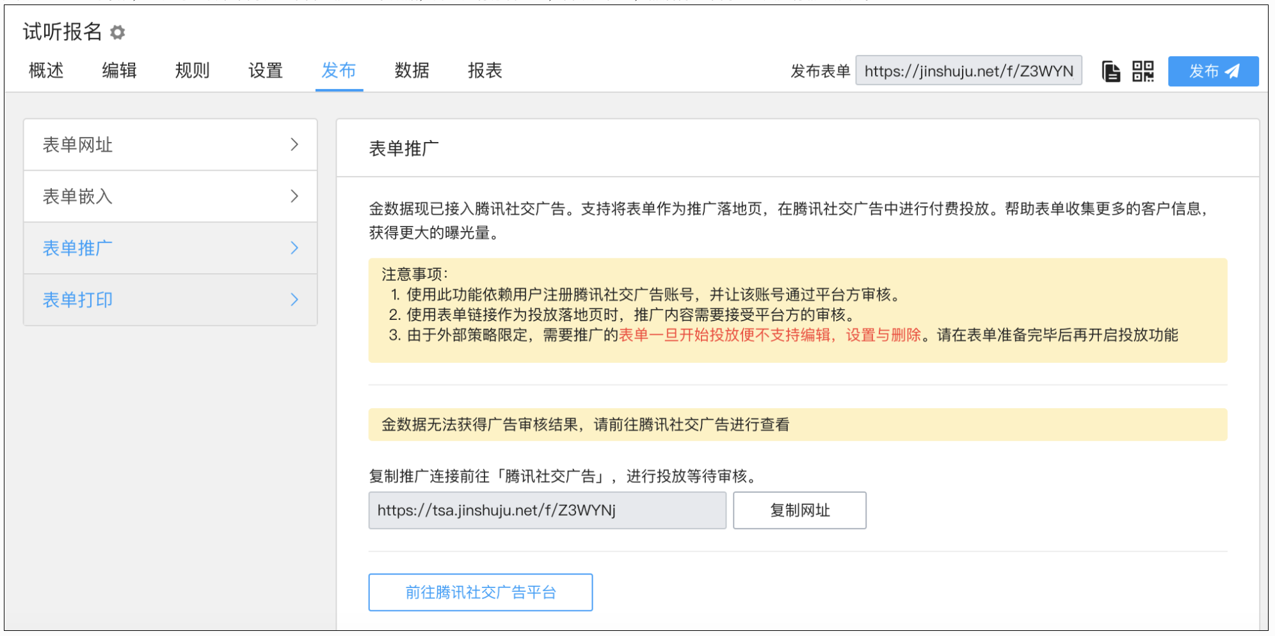Expand chevron on the 表单嵌入 row
Screen dimensions: 1275x636
[294, 196]
